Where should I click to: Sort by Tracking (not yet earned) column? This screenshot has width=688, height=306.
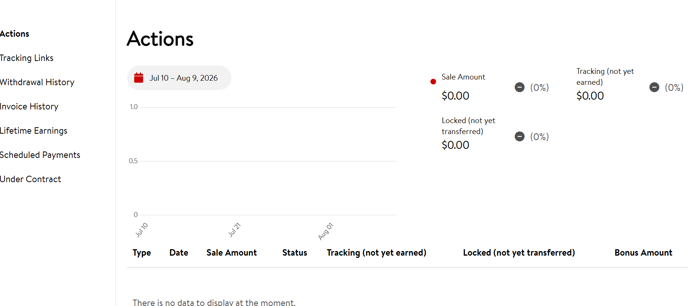[x=377, y=253]
